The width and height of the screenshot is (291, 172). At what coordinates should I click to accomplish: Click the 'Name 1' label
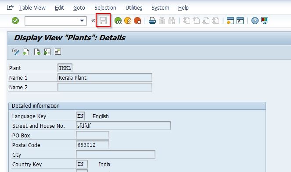click(x=18, y=78)
